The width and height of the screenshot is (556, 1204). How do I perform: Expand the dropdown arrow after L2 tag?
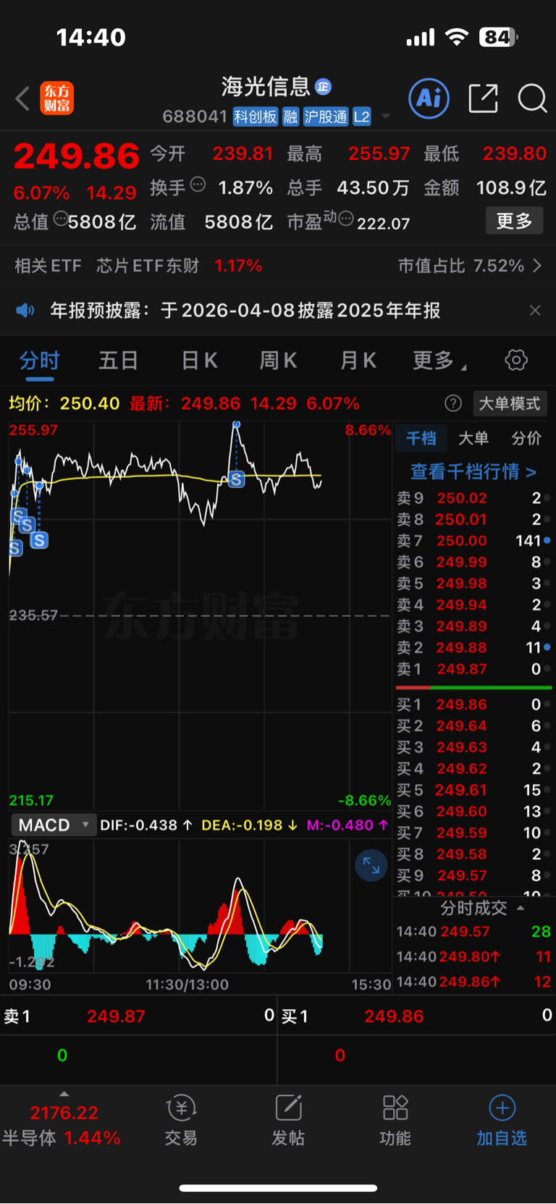click(386, 117)
